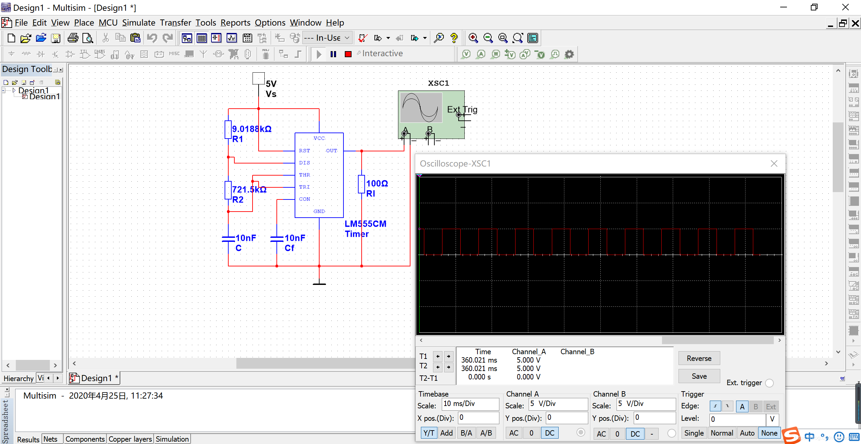The width and height of the screenshot is (861, 444).
Task: Click the Run simulation play icon
Action: [319, 54]
